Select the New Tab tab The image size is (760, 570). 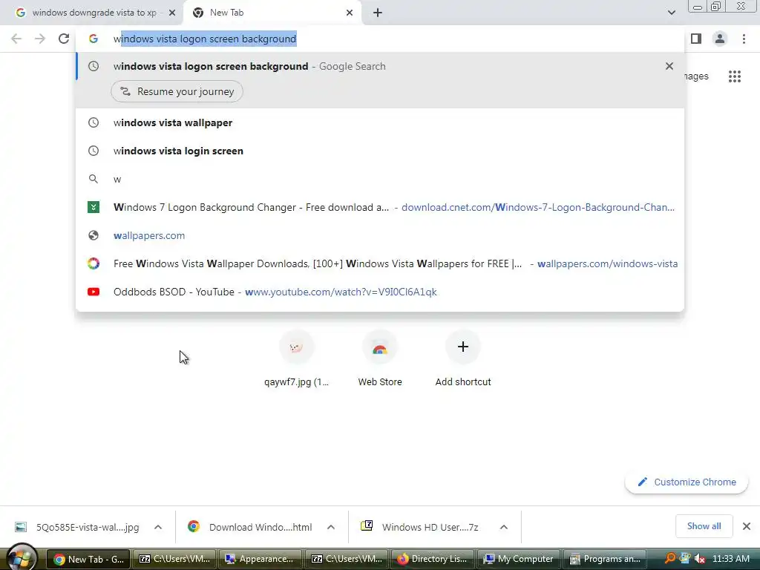[x=272, y=13]
